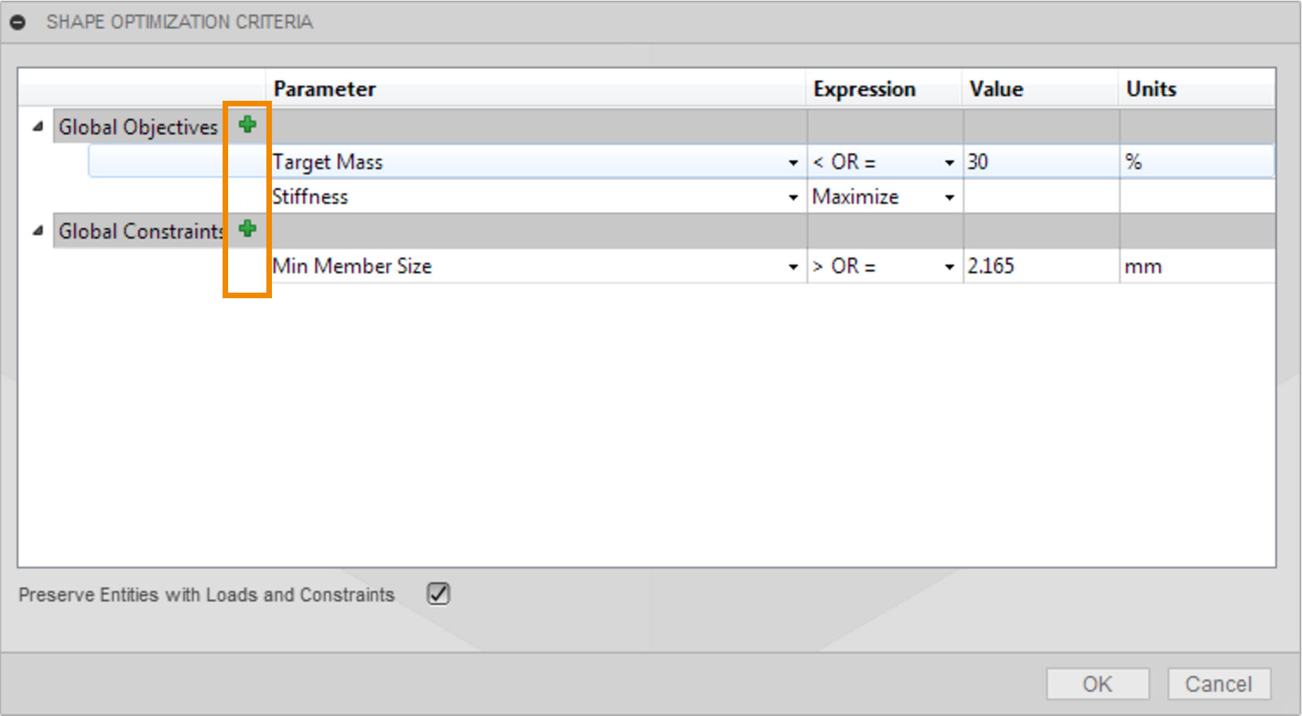Open the Min Member Size parameter dropdown

click(x=793, y=267)
